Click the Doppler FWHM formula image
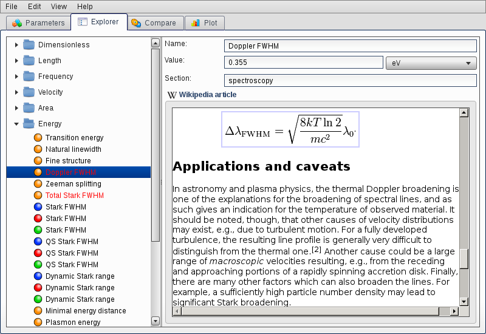This screenshot has height=334, width=486. (x=290, y=129)
